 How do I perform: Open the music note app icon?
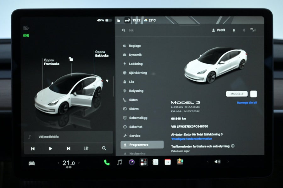click(x=119, y=162)
